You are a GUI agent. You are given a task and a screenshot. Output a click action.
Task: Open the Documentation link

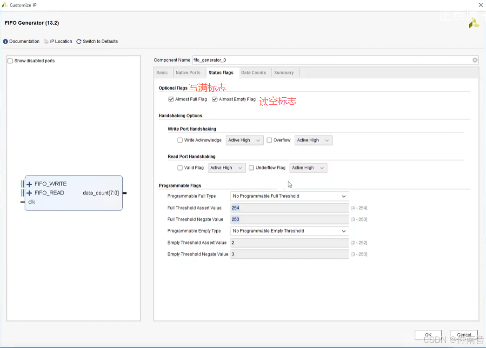(24, 41)
